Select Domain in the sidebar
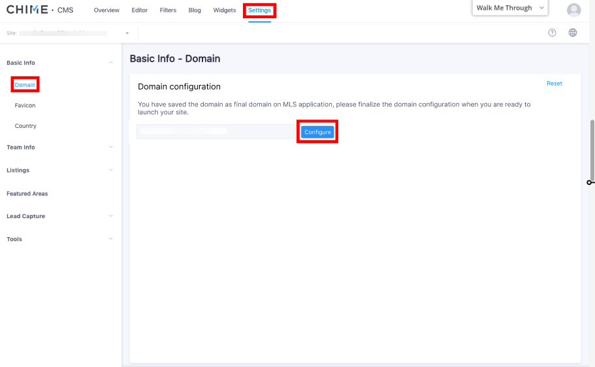595x367 pixels. (x=25, y=85)
